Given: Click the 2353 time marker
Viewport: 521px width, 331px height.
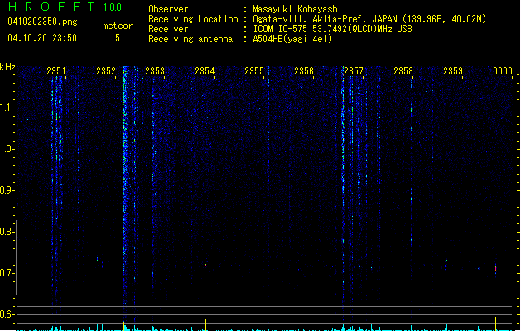Looking at the screenshot, I should [155, 70].
